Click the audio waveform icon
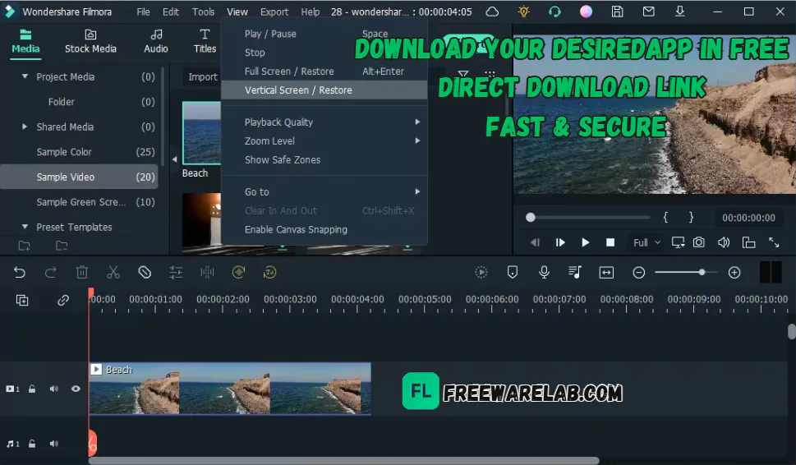Image resolution: width=796 pixels, height=465 pixels. (207, 273)
